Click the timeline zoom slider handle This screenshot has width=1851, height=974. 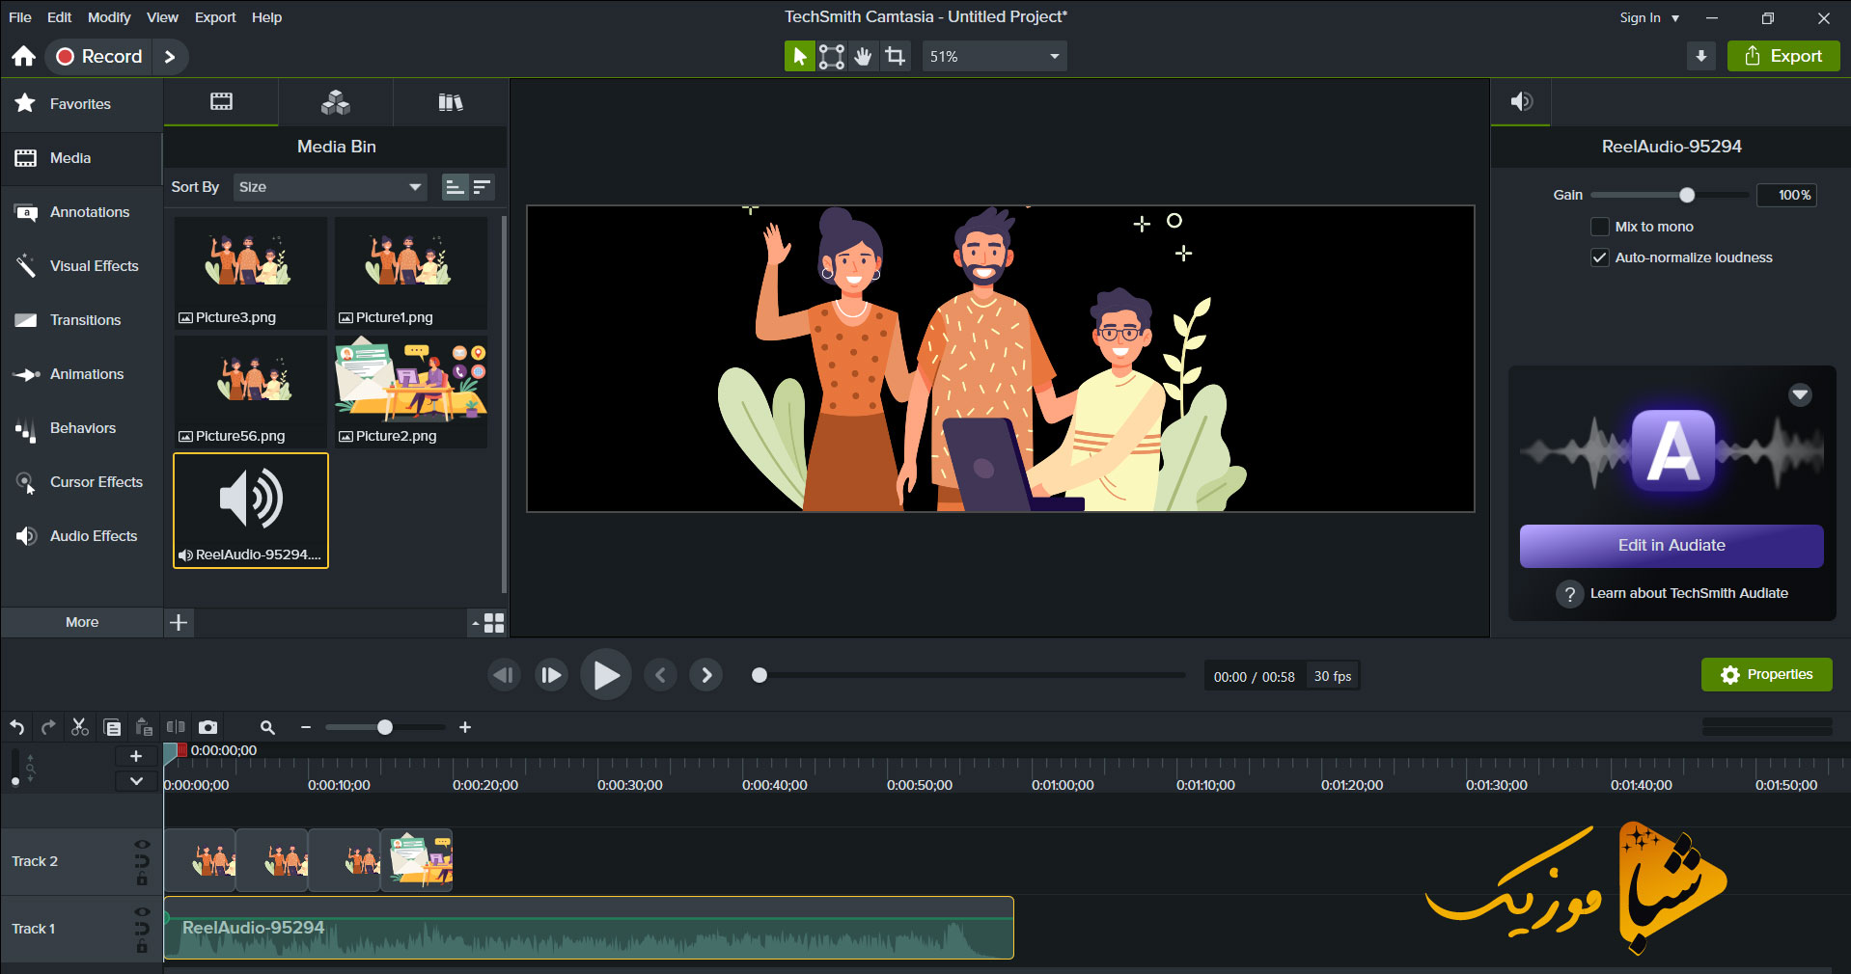point(385,727)
